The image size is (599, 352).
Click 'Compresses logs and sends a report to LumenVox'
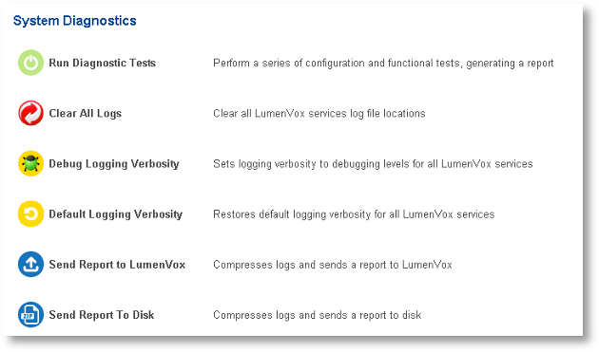point(333,265)
